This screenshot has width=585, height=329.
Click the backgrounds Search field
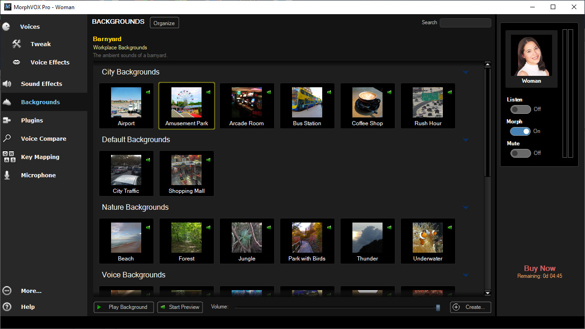465,22
